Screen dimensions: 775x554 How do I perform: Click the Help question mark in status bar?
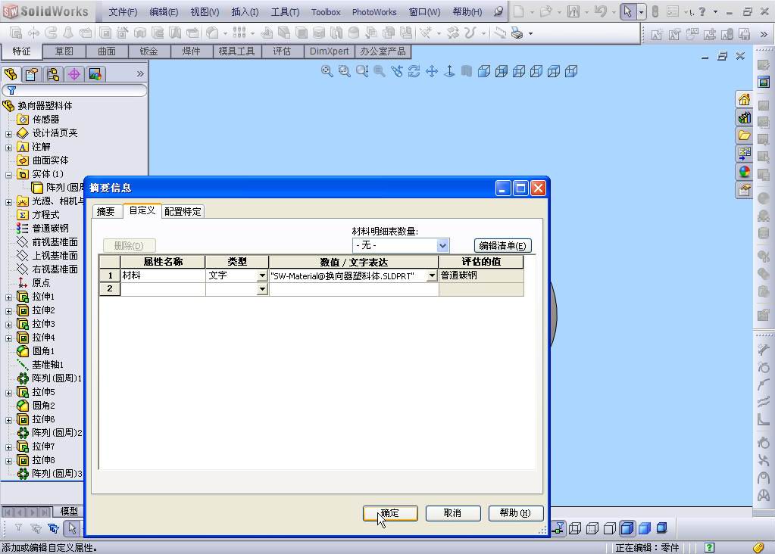709,547
